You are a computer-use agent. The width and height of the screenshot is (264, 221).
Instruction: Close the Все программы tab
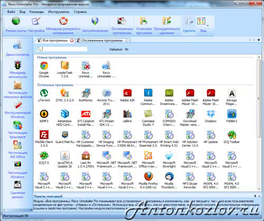72,41
